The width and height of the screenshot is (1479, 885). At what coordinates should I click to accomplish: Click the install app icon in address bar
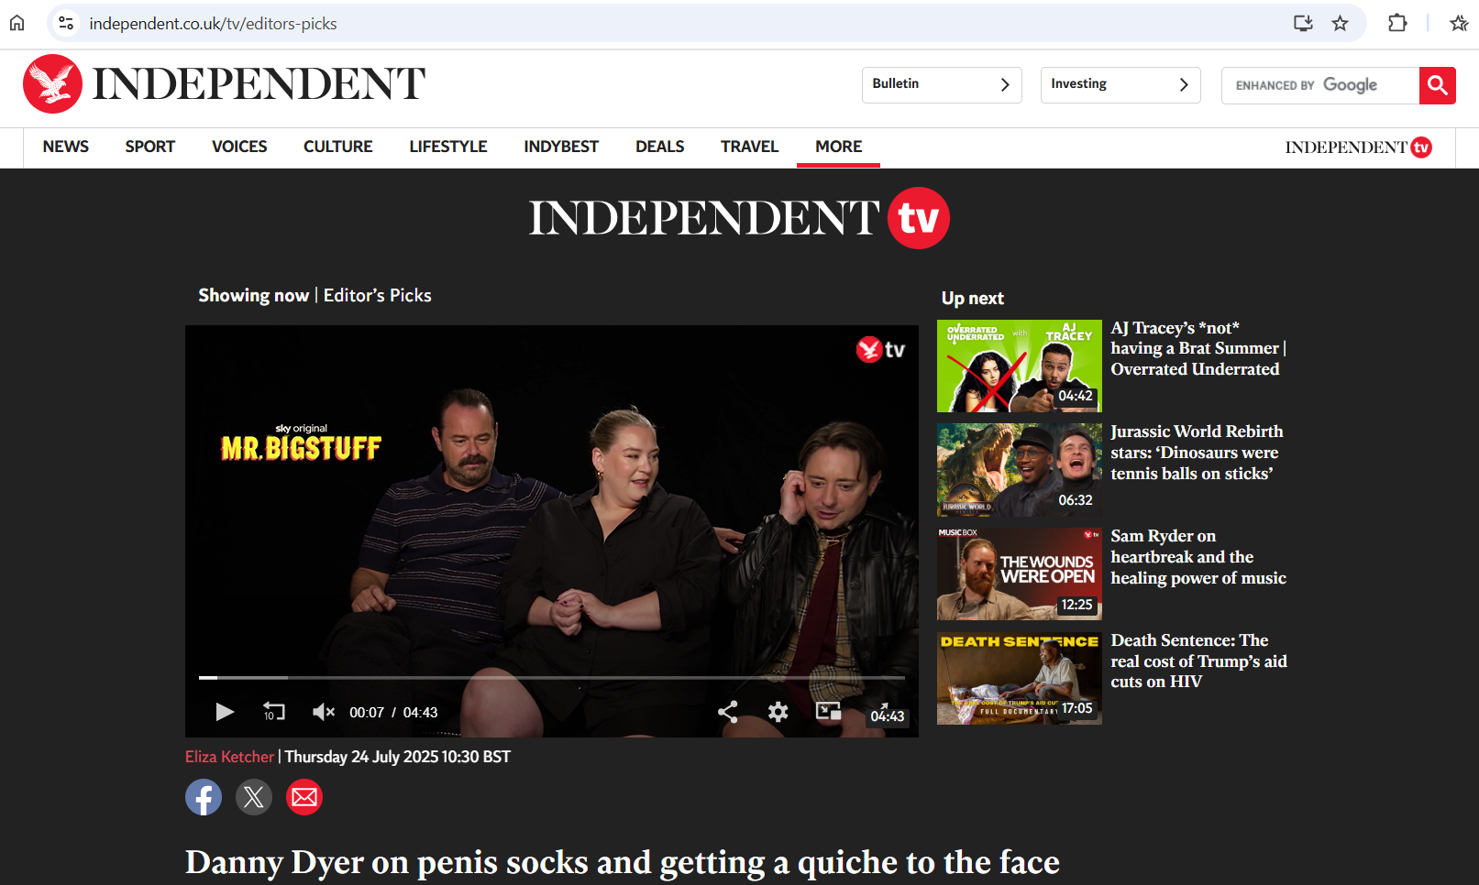point(1303,23)
